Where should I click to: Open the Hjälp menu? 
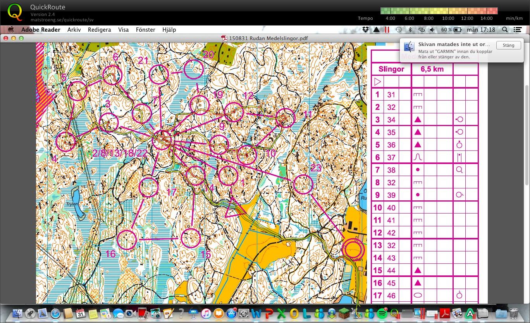[x=169, y=29]
